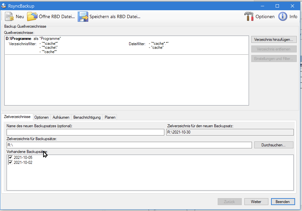Viewport: 302px width, 211px height.
Task: Click 'Öffne RBD Datei...' toolbar text
Action: 57,16
